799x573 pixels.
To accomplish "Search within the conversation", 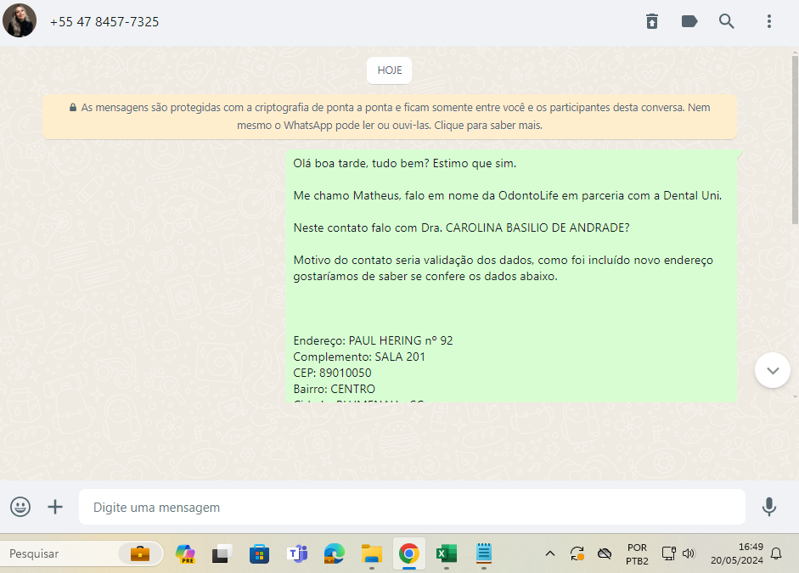I will tap(726, 21).
